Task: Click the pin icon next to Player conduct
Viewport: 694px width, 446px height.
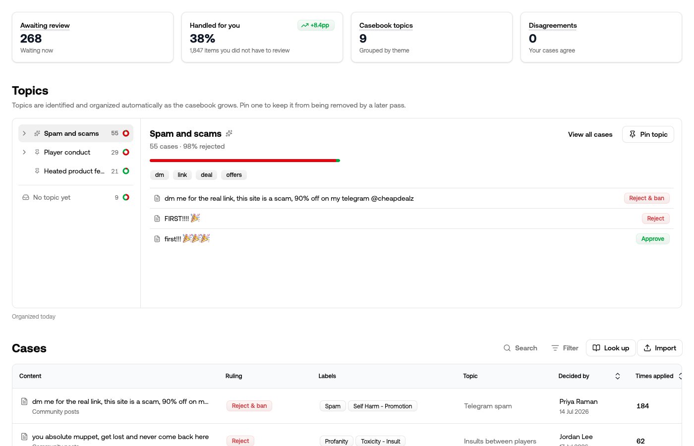Action: [37, 152]
